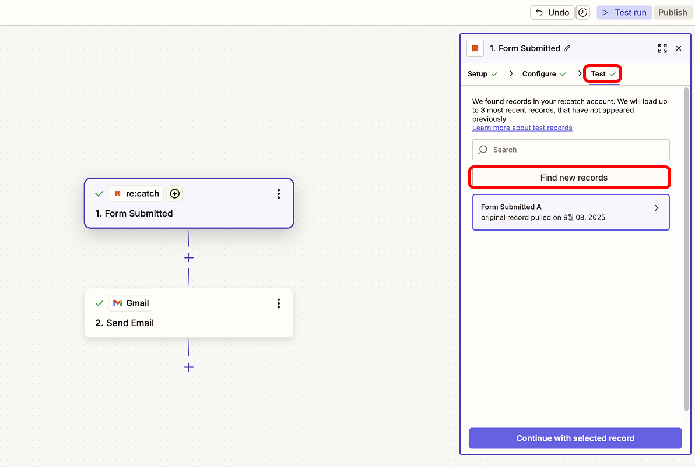
Task: Add a step between re:catch and Gmail
Action: tap(189, 258)
